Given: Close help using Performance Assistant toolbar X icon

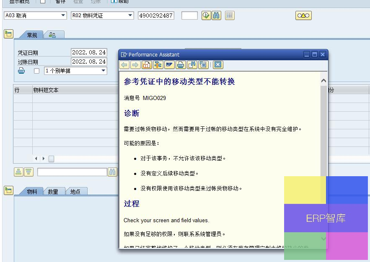Looking at the screenshot, I should (217, 65).
